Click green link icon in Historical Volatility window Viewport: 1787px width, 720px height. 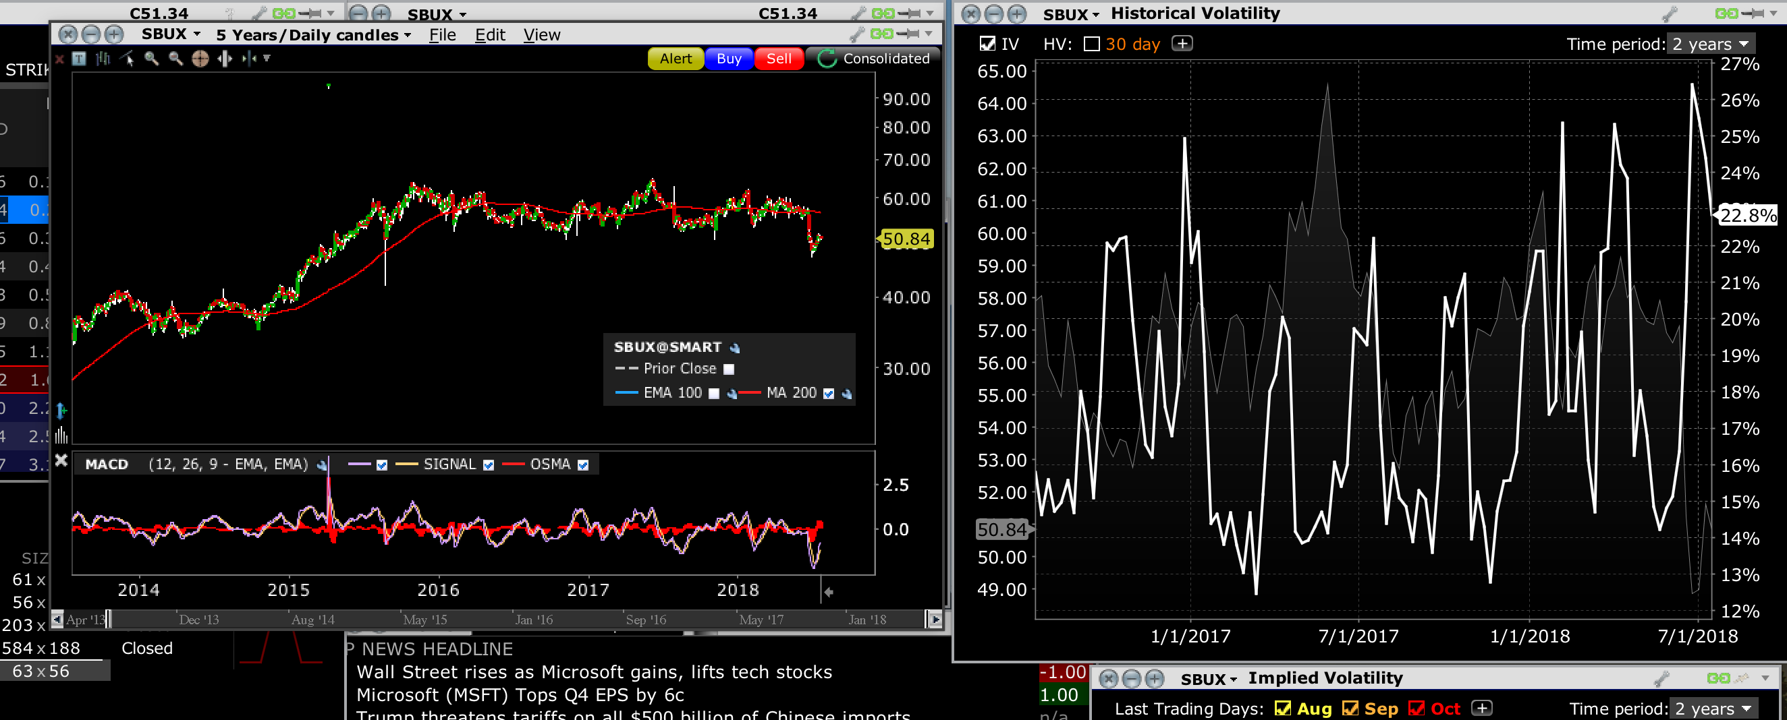tap(1727, 13)
